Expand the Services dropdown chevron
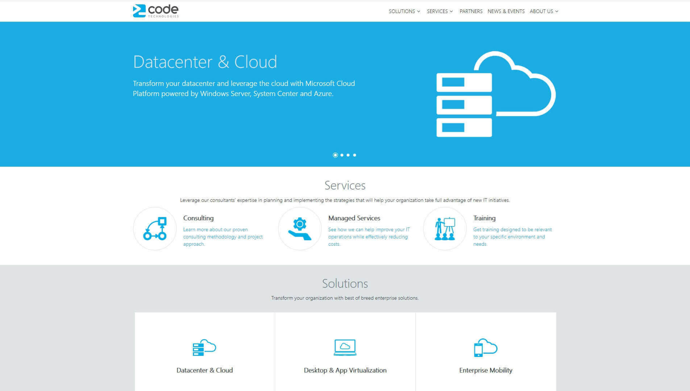Screen dimensions: 690x391 451,12
